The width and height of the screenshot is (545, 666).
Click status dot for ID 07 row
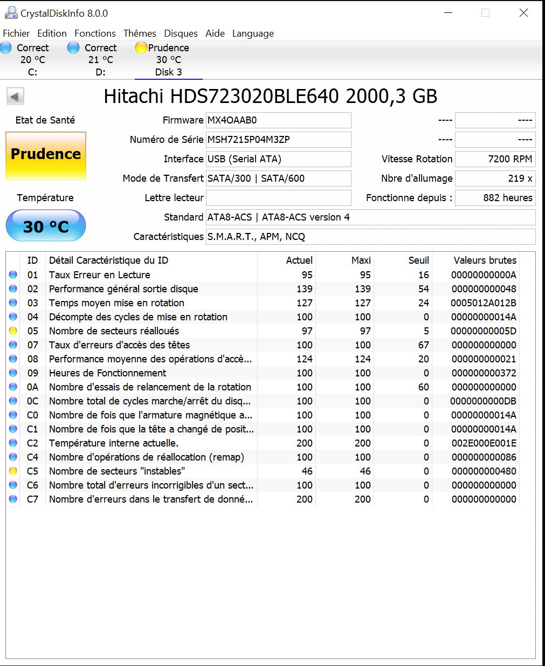click(x=13, y=345)
